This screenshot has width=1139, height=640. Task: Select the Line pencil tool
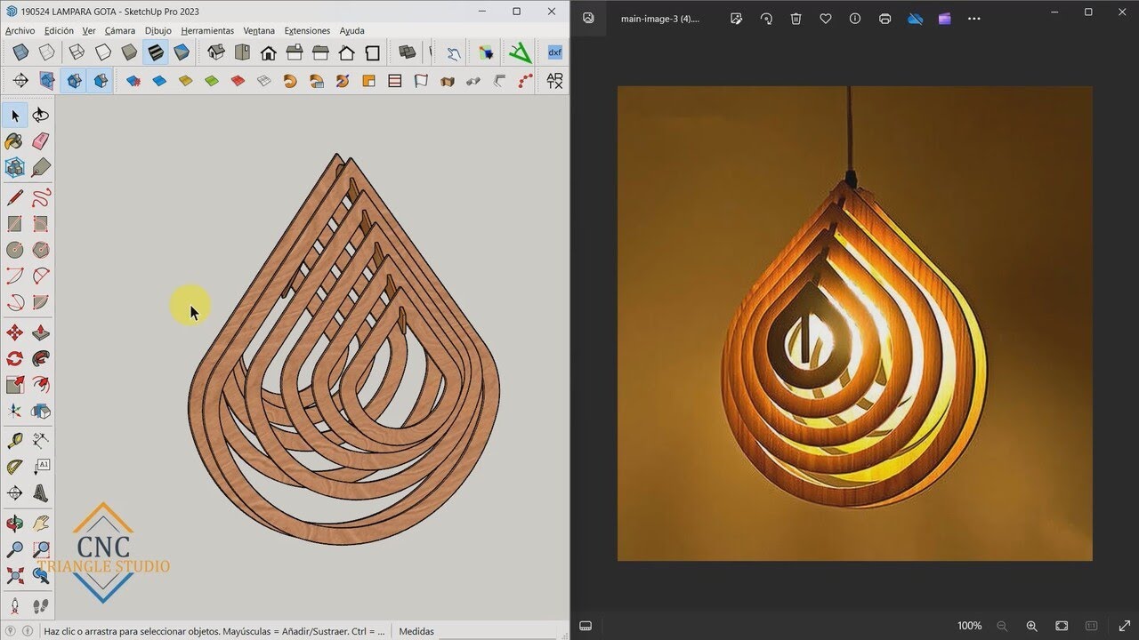coord(15,197)
